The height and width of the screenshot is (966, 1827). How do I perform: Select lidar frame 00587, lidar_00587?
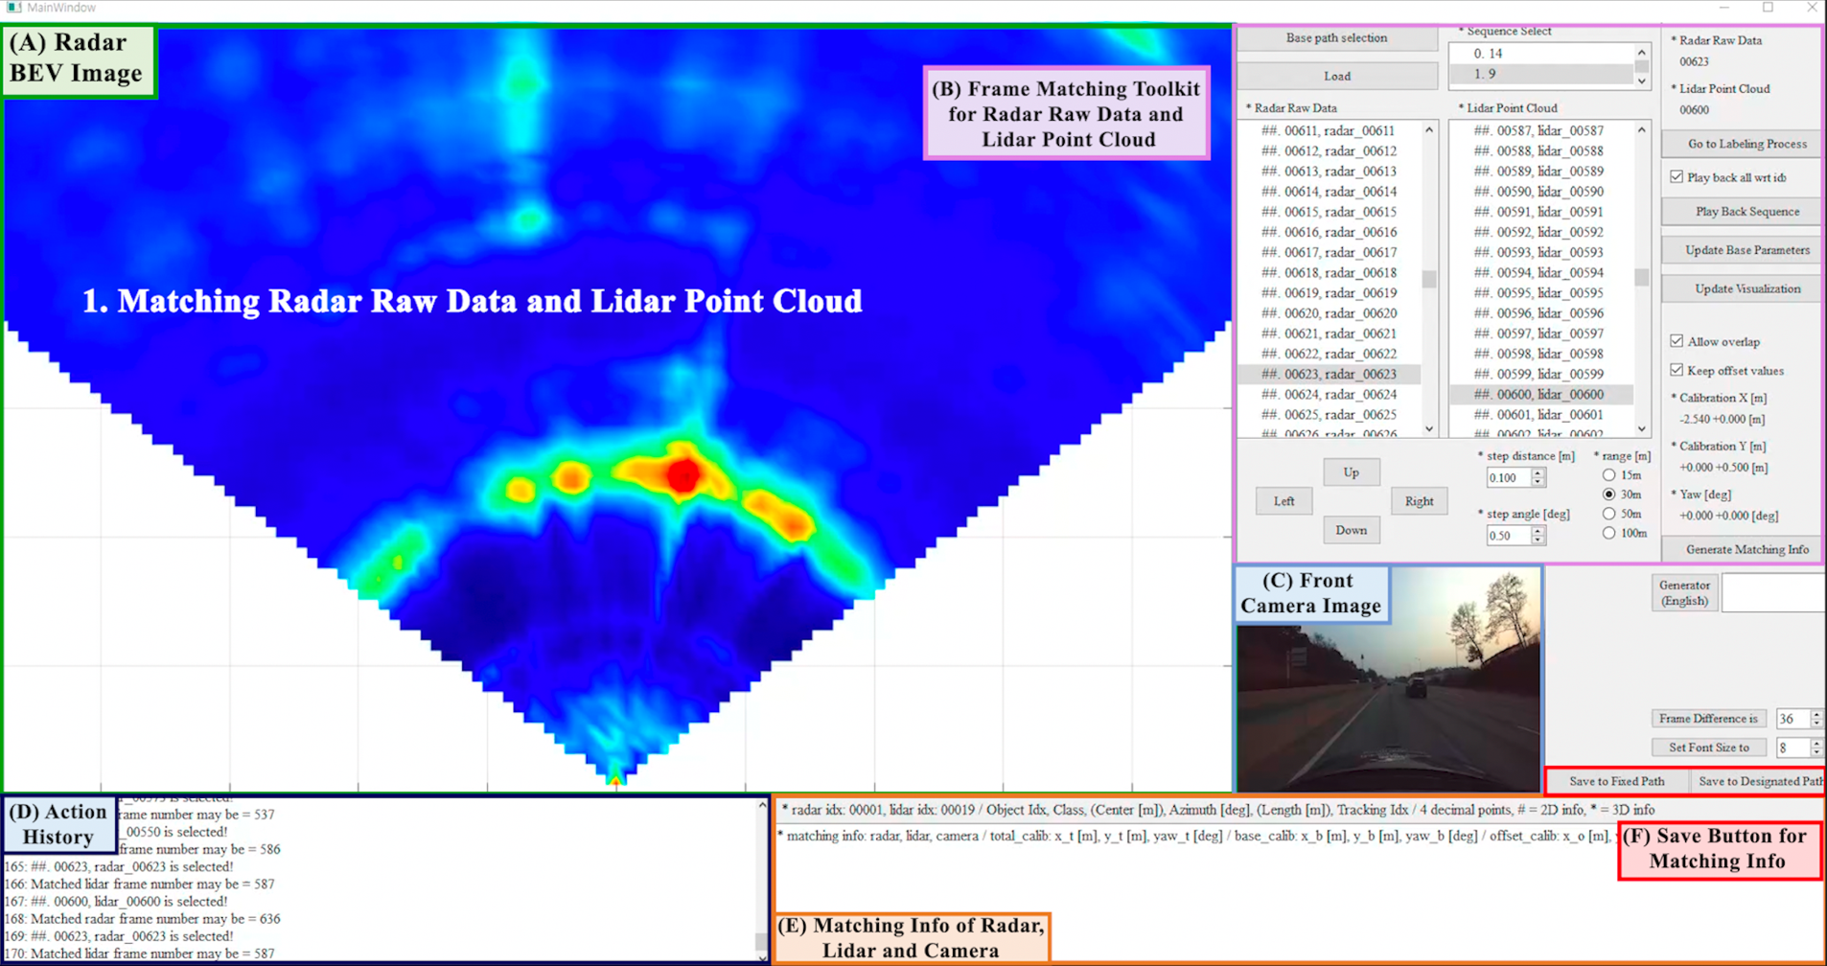(x=1541, y=130)
